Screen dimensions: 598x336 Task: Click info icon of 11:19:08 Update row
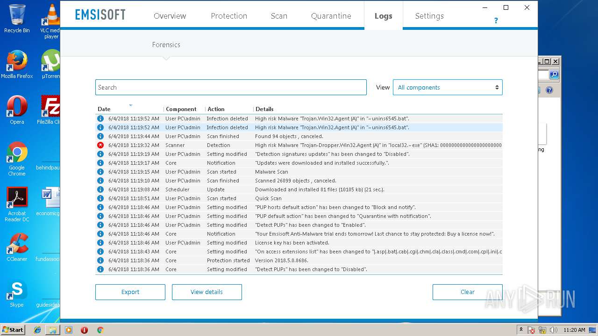click(100, 189)
